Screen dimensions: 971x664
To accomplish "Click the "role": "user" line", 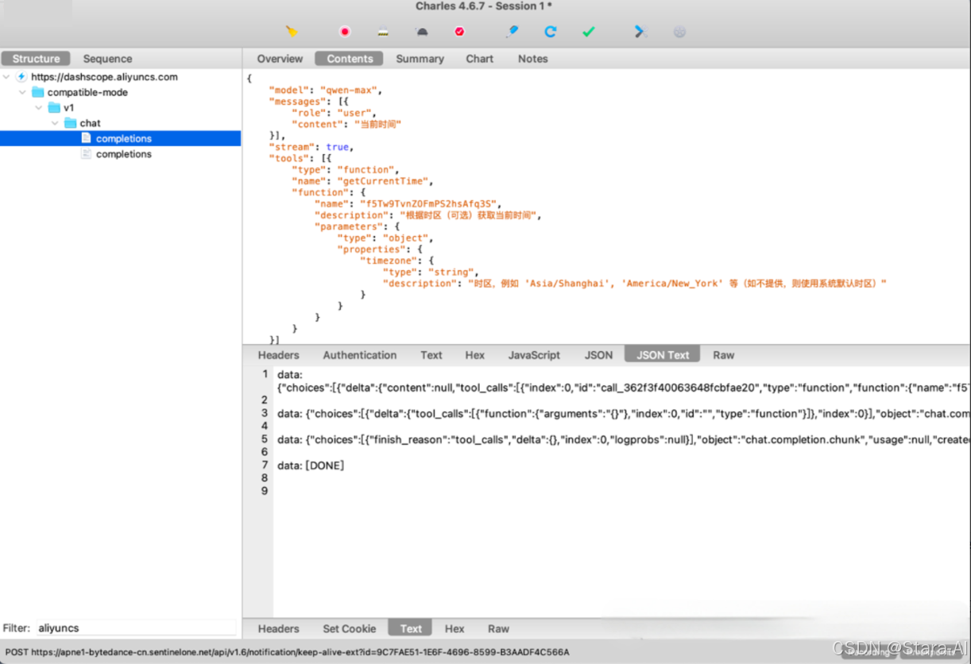I will tap(333, 113).
